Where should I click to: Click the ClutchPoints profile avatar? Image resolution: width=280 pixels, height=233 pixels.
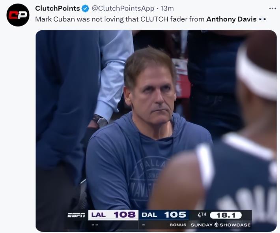pos(18,15)
